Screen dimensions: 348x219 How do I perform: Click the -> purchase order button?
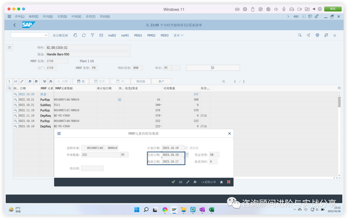(x=208, y=182)
